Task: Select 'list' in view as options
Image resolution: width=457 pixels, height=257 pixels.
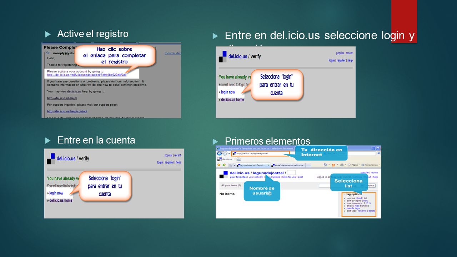Action: [x=365, y=198]
